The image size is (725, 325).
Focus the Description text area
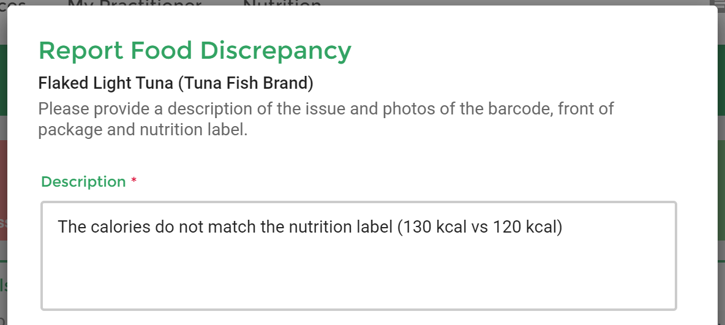point(359,256)
